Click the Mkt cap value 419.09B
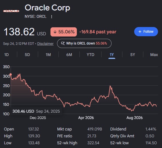 (95, 129)
